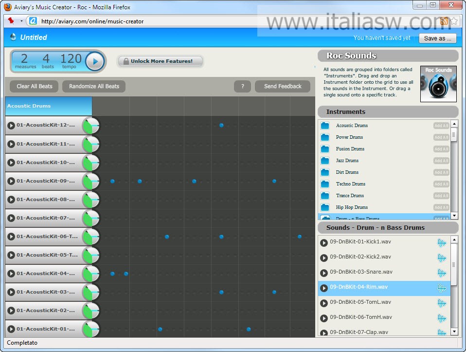The image size is (466, 352).
Task: Click the waveform icon for TomL.wav
Action: pyautogui.click(x=442, y=303)
